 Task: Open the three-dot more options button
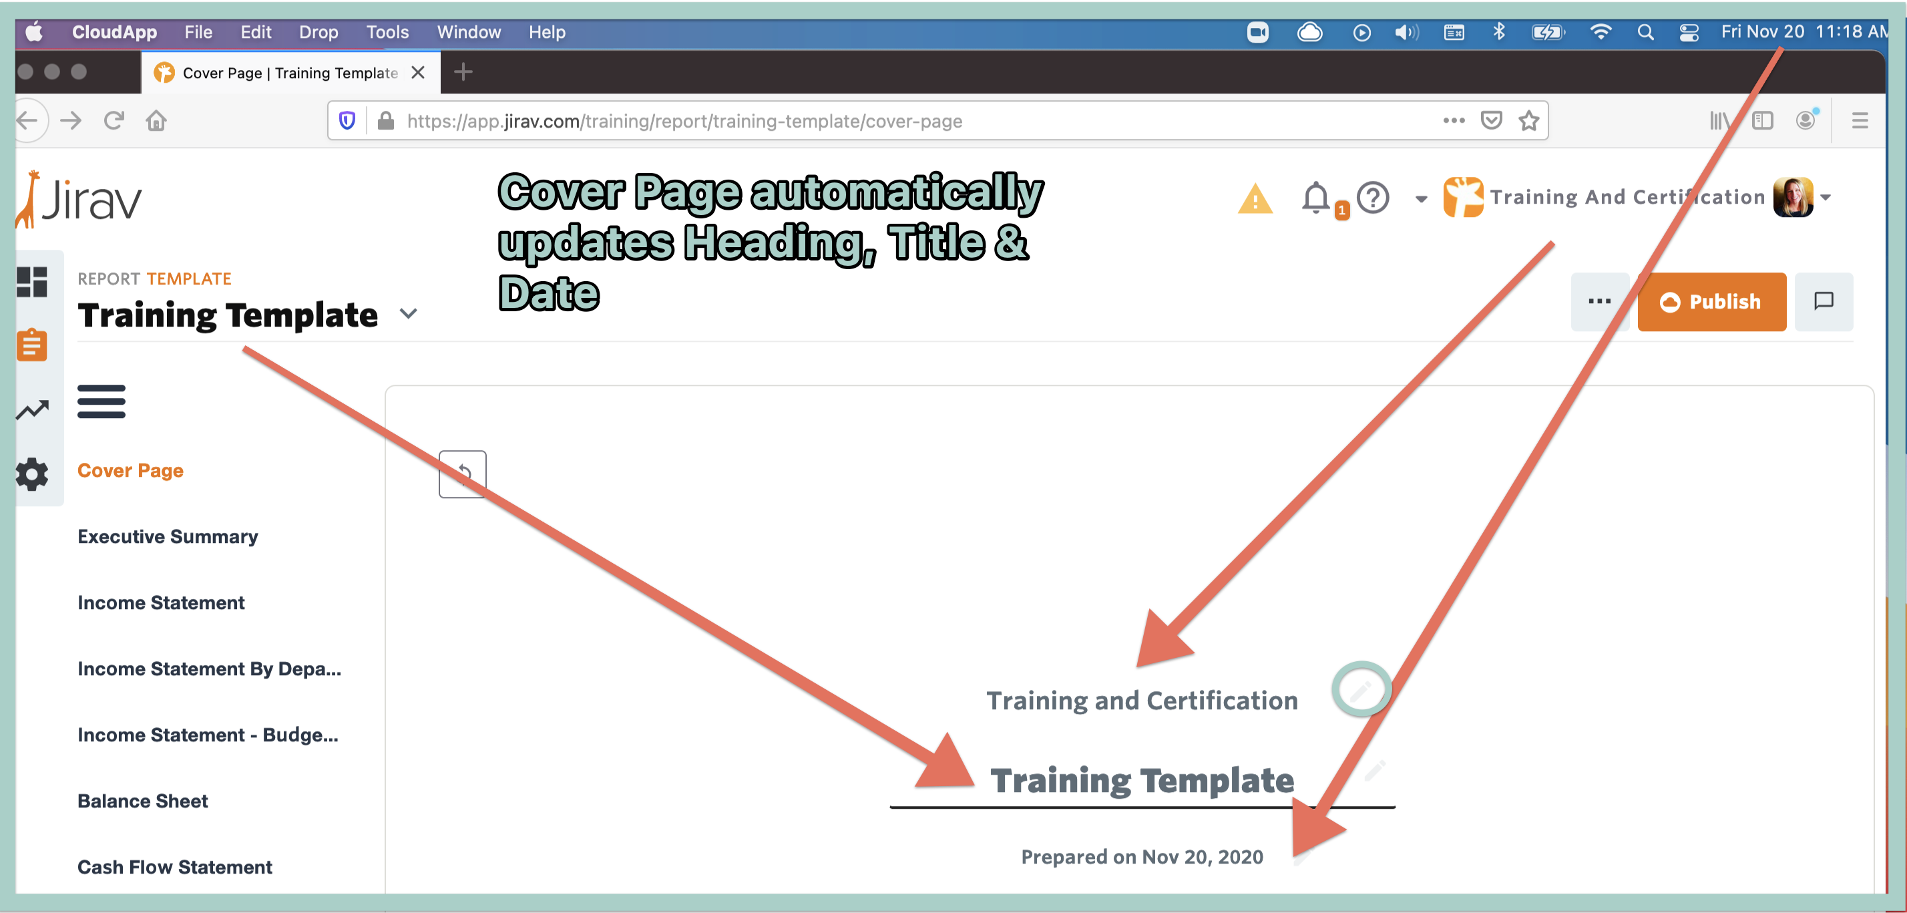tap(1599, 301)
